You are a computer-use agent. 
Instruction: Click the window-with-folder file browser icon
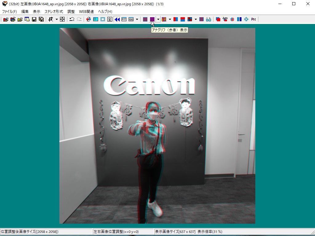pyautogui.click(x=27, y=19)
